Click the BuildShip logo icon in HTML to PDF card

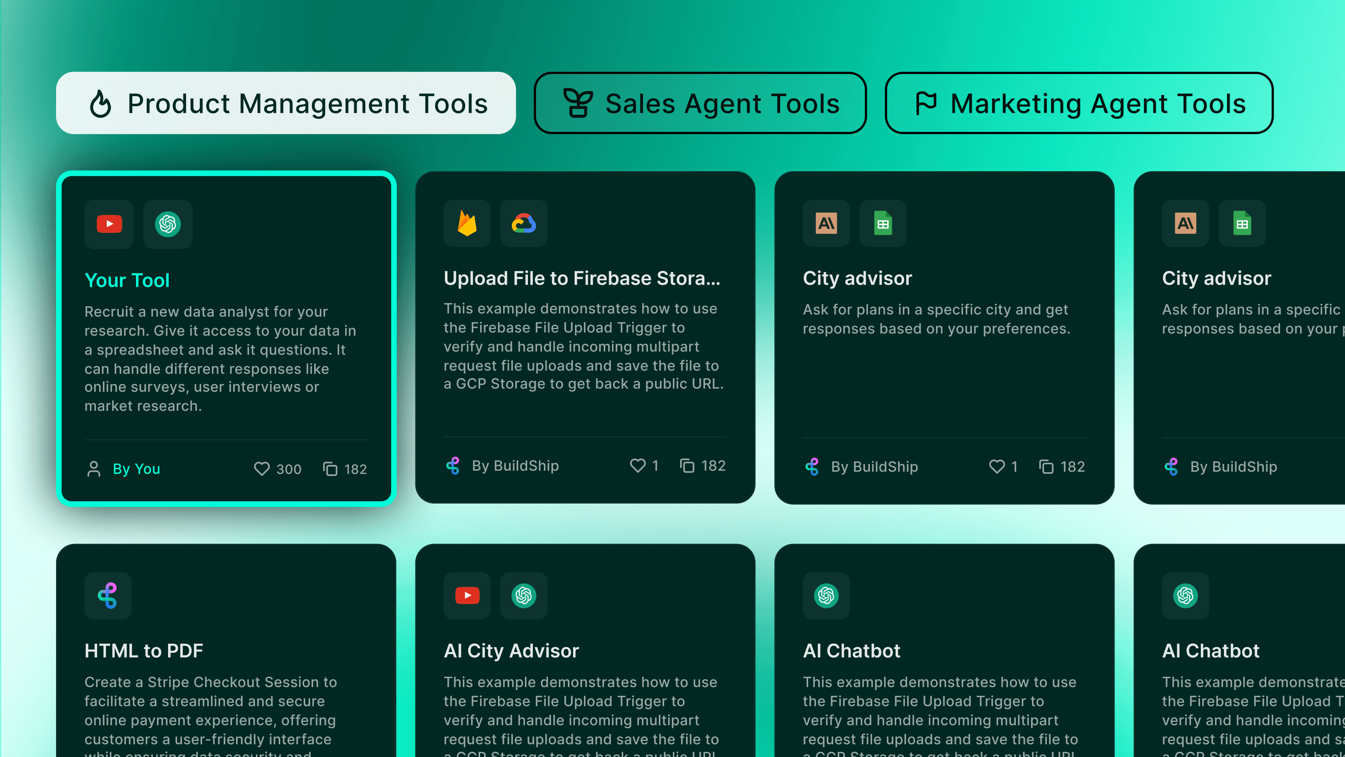pyautogui.click(x=108, y=596)
